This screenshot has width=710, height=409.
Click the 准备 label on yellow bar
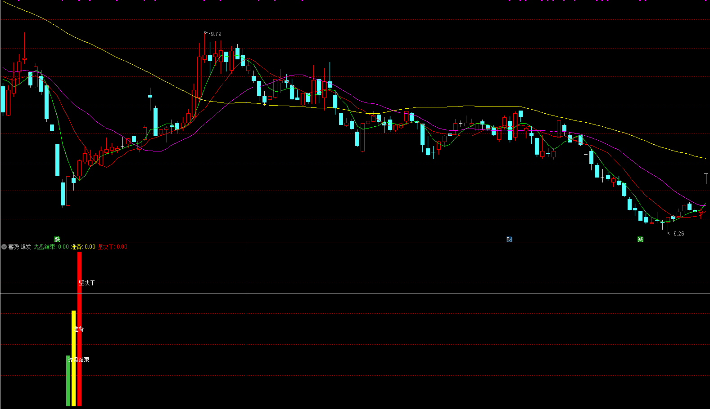(79, 329)
